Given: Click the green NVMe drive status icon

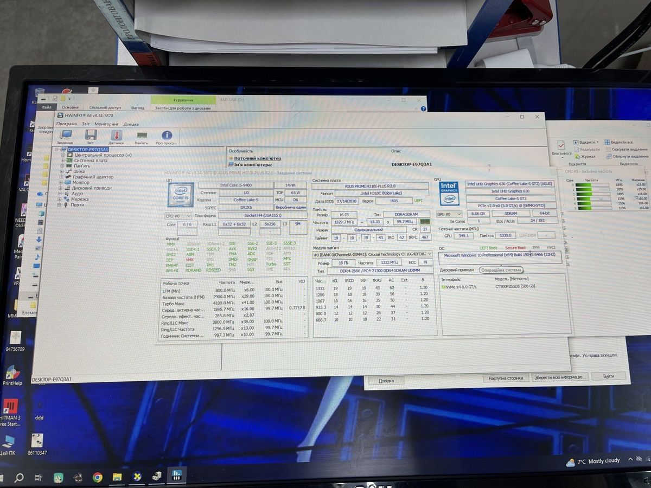Looking at the screenshot, I should click(443, 286).
